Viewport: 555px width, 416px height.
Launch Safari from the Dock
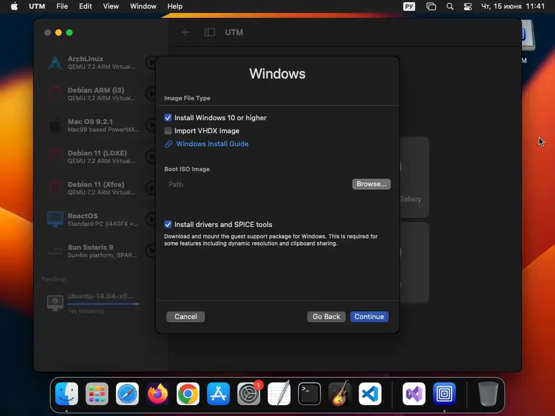pyautogui.click(x=127, y=394)
